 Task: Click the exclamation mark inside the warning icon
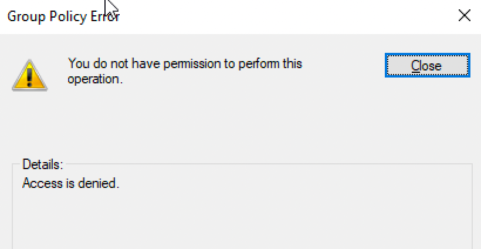coord(29,77)
